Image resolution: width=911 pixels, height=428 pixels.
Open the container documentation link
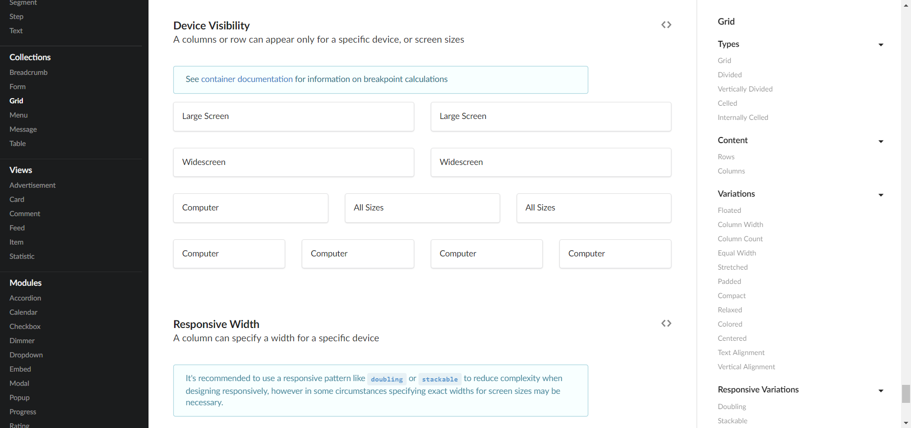(247, 79)
